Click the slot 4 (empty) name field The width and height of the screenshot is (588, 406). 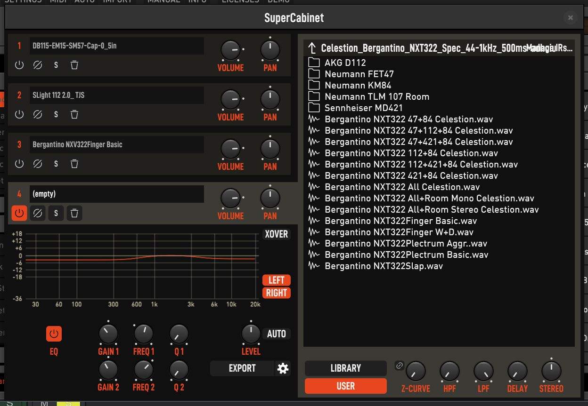(117, 194)
